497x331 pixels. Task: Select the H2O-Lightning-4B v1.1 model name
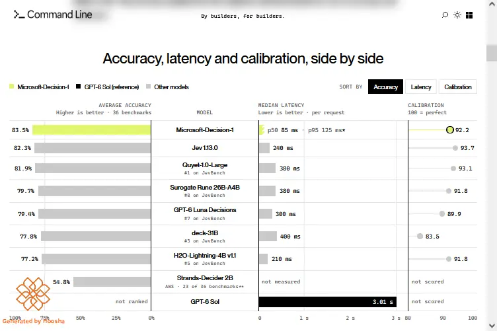(205, 255)
